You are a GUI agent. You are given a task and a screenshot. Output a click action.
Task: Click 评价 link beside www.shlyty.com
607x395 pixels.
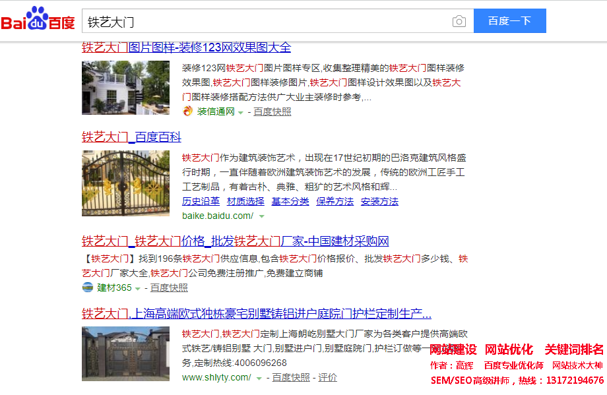click(x=327, y=377)
